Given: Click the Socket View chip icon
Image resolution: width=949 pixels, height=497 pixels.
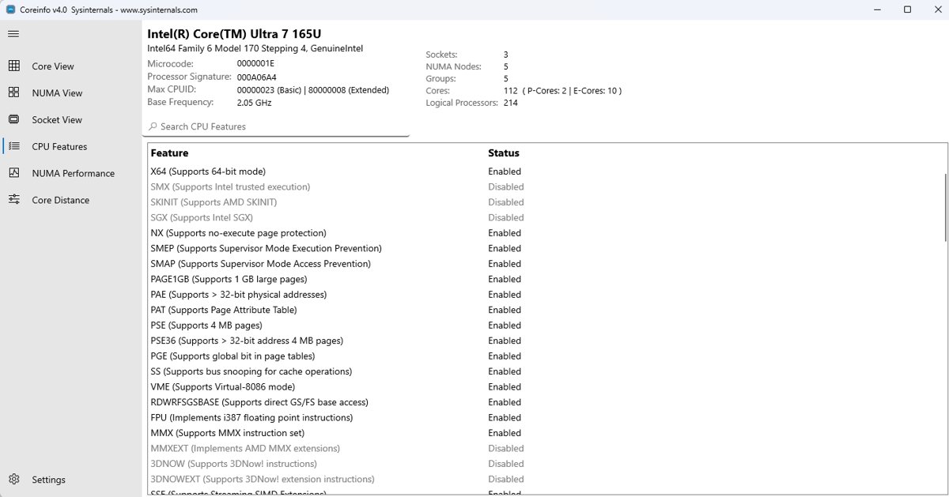Looking at the screenshot, I should coord(13,119).
